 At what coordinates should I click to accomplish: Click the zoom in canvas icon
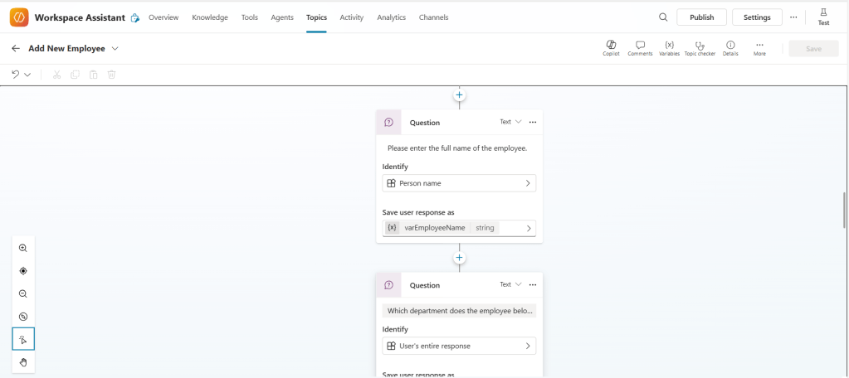click(23, 248)
